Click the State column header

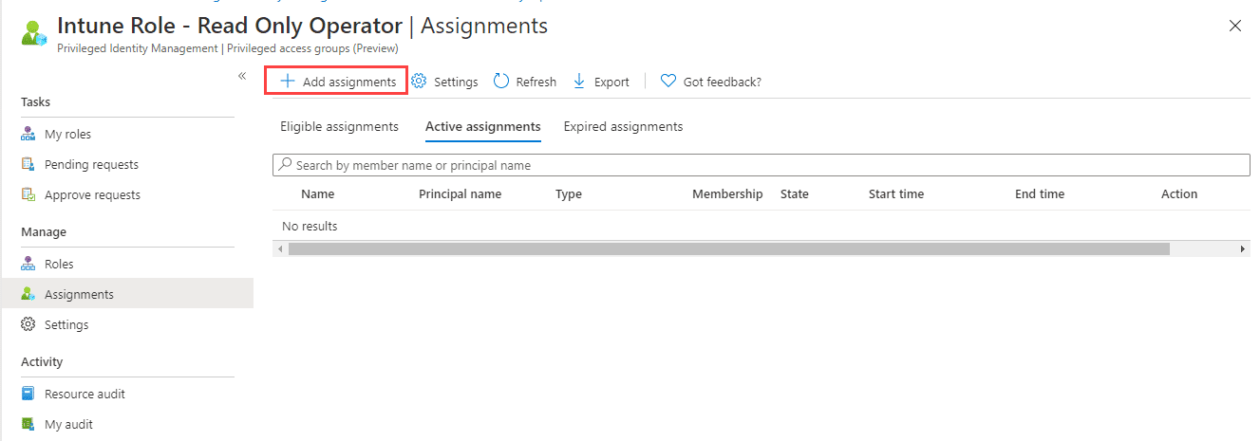click(795, 193)
